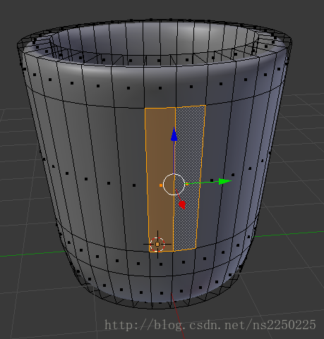
Task: Click the green Y-axis manipulator arrow
Action: tap(224, 181)
